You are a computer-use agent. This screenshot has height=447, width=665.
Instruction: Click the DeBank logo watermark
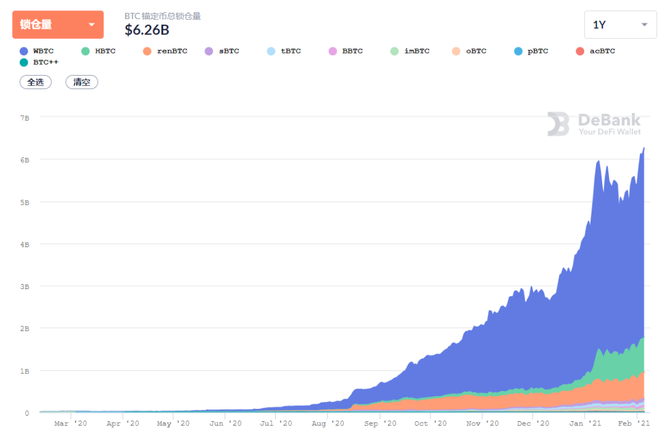pos(594,124)
